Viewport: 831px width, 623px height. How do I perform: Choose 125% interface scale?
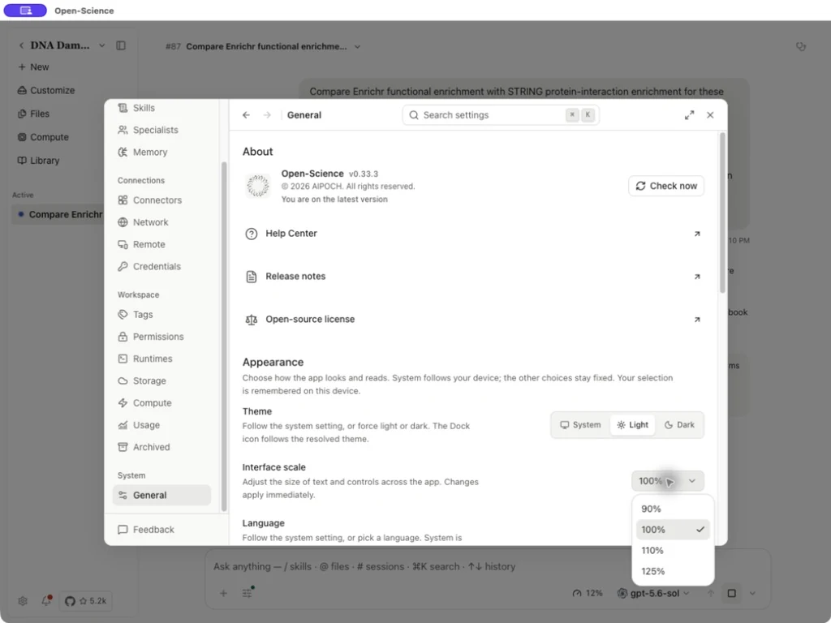[x=673, y=572]
